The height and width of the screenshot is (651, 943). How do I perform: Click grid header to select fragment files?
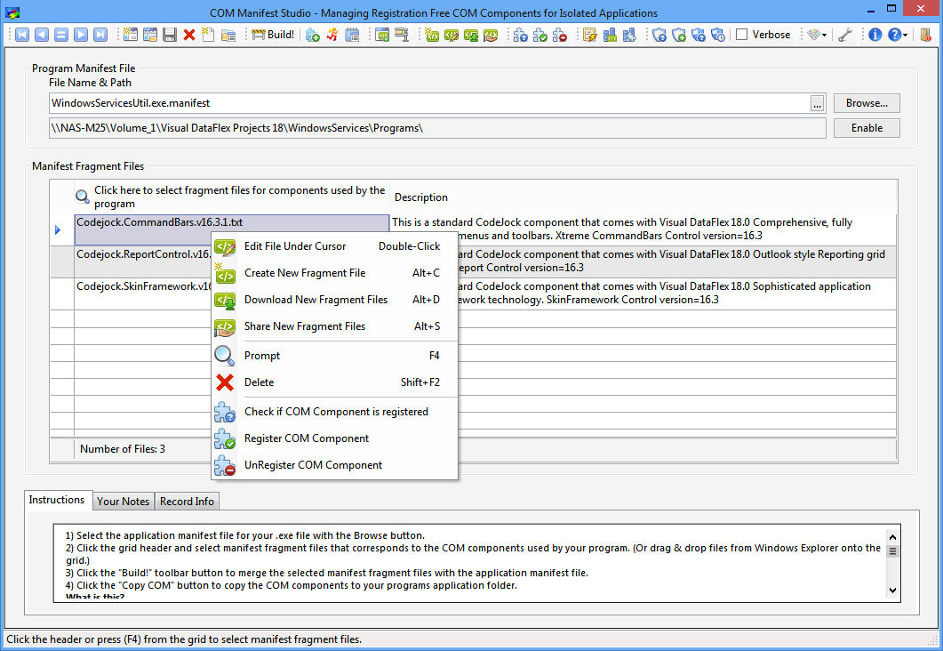[232, 197]
